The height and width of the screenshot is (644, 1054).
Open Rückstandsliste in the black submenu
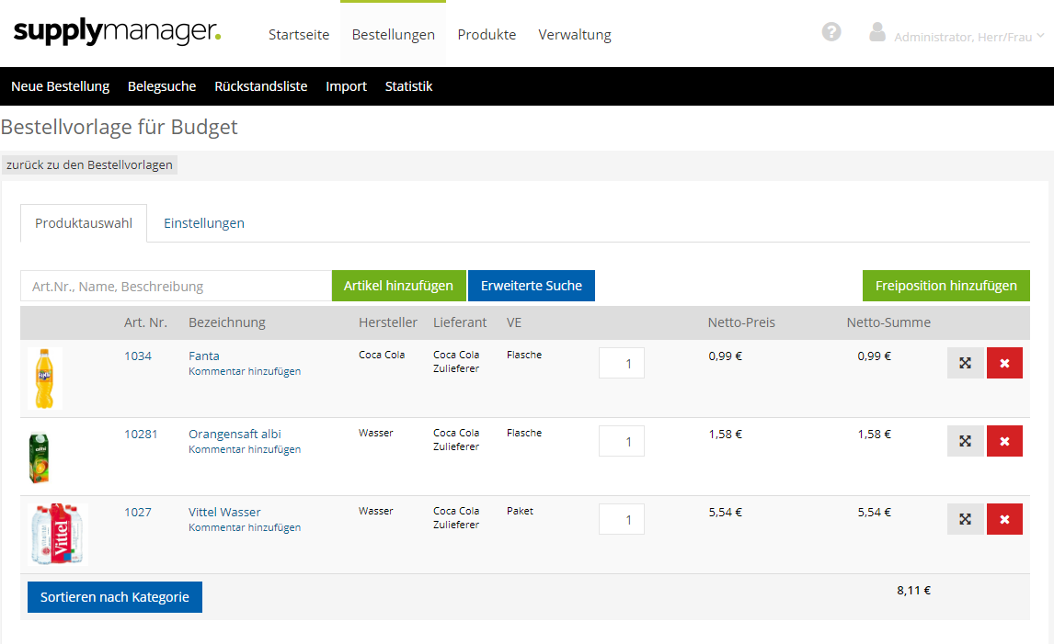(261, 86)
